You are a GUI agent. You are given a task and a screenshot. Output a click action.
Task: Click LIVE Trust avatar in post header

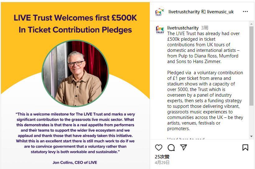(160, 12)
